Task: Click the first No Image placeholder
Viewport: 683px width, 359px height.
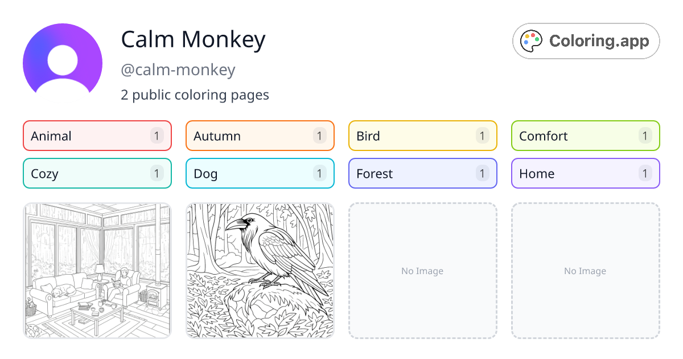Action: coord(422,271)
